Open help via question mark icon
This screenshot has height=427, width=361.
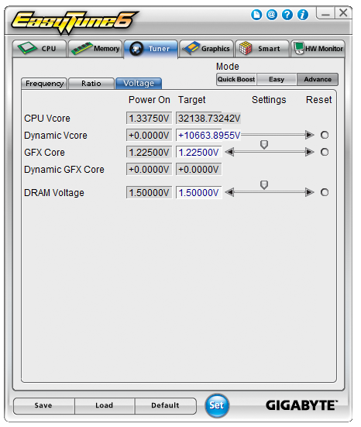287,15
